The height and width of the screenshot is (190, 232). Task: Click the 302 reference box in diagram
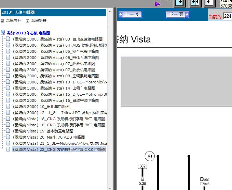(x=142, y=166)
